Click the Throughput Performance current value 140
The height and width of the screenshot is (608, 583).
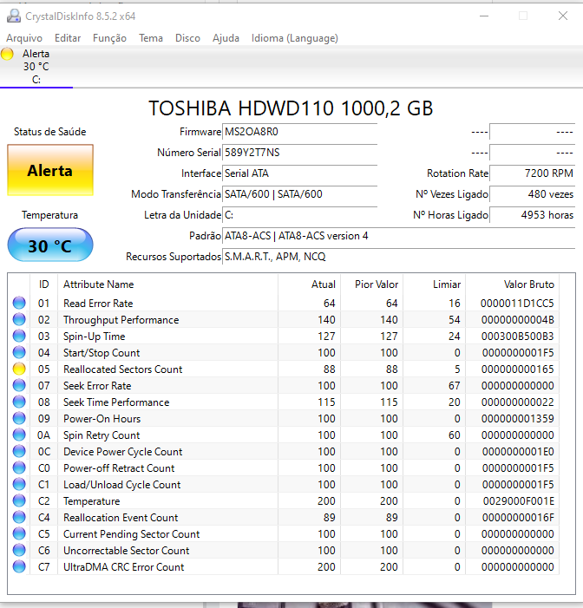click(326, 320)
